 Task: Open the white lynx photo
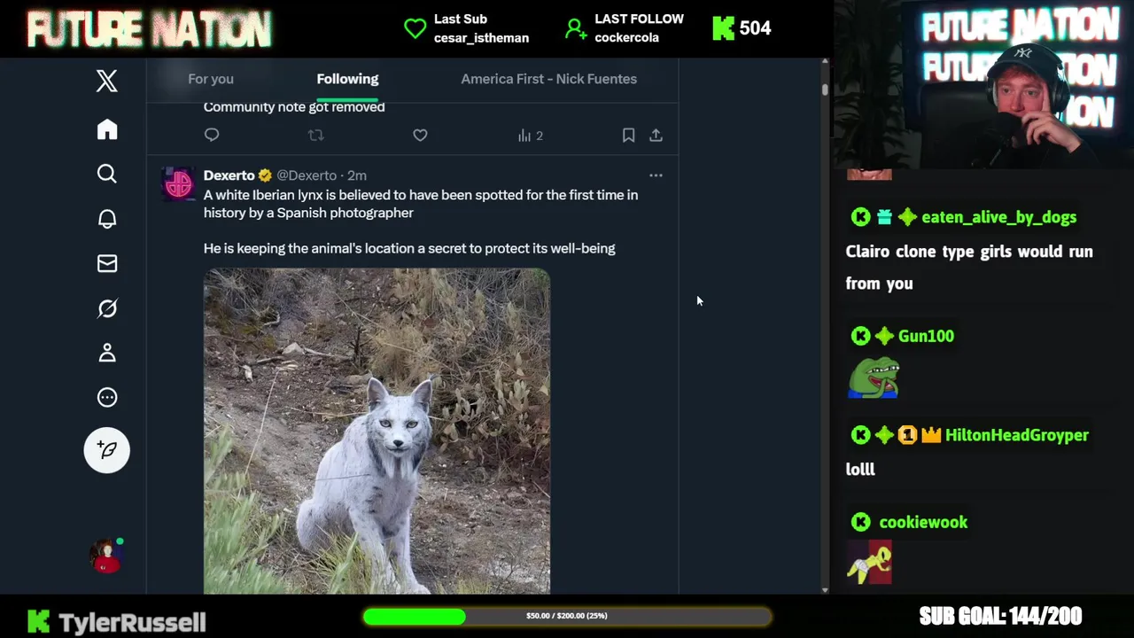click(x=377, y=431)
